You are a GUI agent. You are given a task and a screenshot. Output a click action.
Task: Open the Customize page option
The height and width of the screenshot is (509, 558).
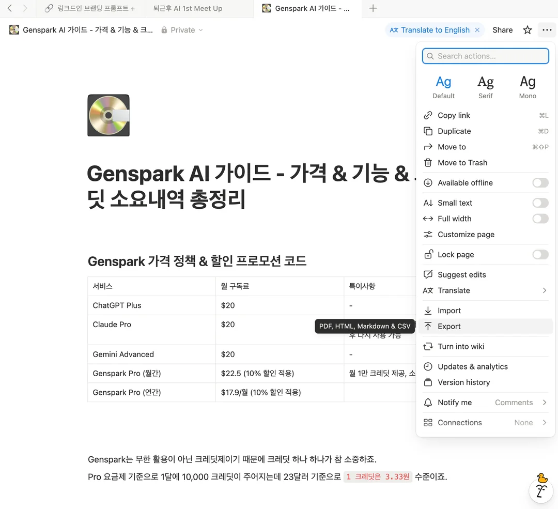pos(485,234)
